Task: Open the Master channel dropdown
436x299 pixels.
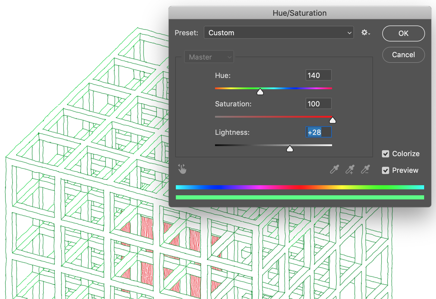Action: (x=209, y=57)
